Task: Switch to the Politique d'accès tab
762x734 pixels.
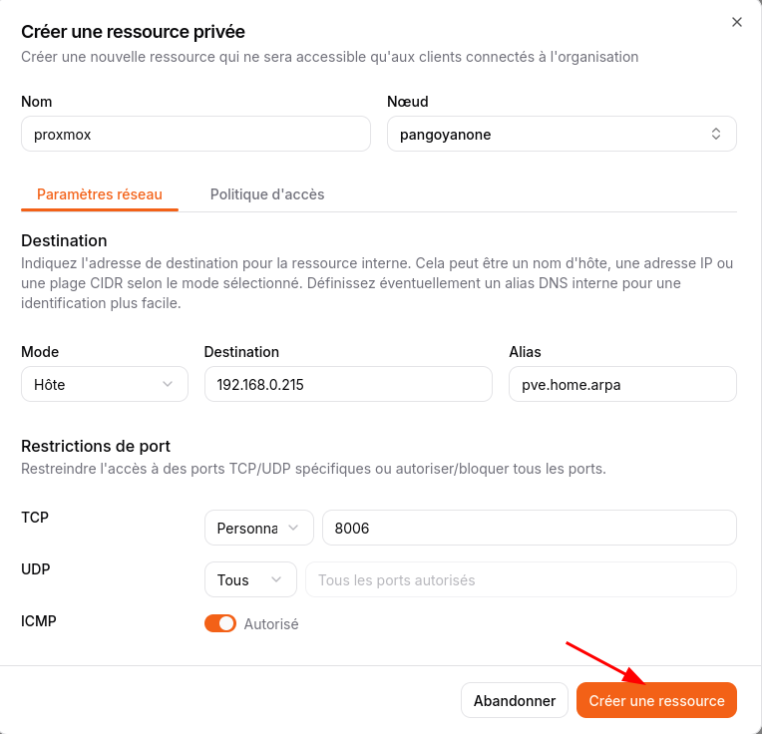Action: (x=267, y=194)
